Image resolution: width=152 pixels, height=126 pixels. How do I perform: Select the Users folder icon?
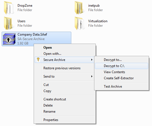8,23
